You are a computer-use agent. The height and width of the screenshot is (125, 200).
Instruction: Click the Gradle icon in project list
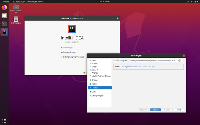(91, 67)
